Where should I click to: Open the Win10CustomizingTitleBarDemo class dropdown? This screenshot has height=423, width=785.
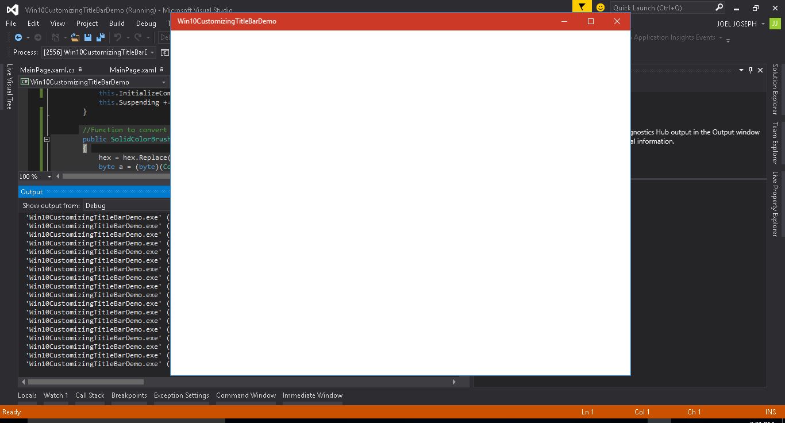coord(93,82)
